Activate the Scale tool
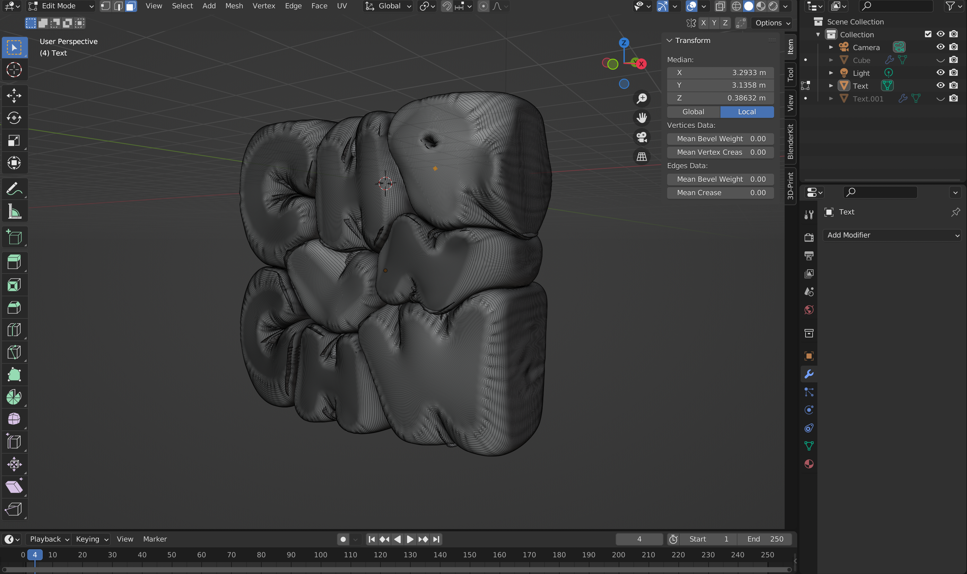This screenshot has width=967, height=574. point(14,140)
